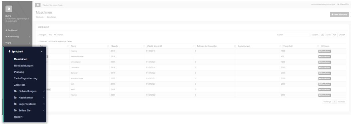This screenshot has width=355, height=124.
Task: Click the Fassinhalt value 1800
Action: [x=283, y=51]
